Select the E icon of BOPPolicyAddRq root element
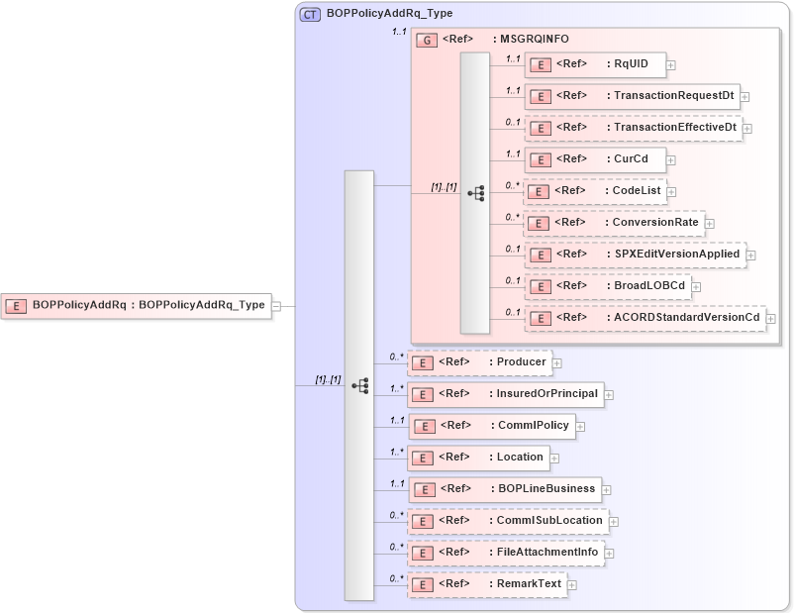Viewport: 794px width, 613px height. point(18,305)
